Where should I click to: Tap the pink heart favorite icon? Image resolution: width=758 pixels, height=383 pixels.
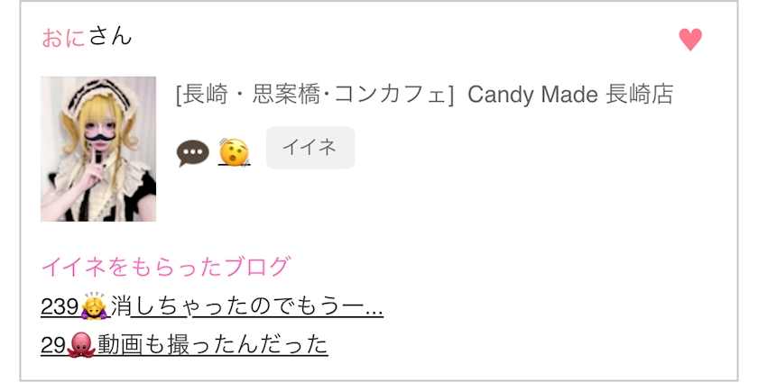click(690, 39)
